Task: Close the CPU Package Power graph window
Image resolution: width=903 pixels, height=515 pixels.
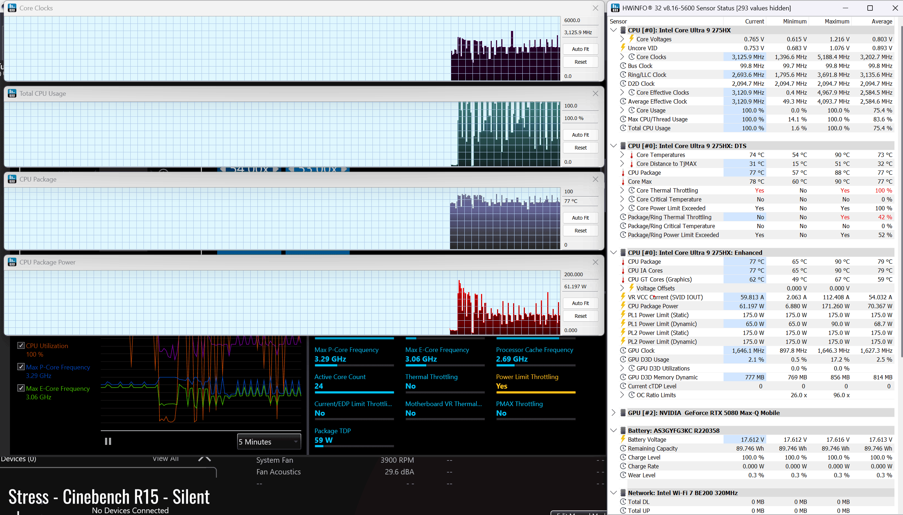Action: [x=595, y=262]
